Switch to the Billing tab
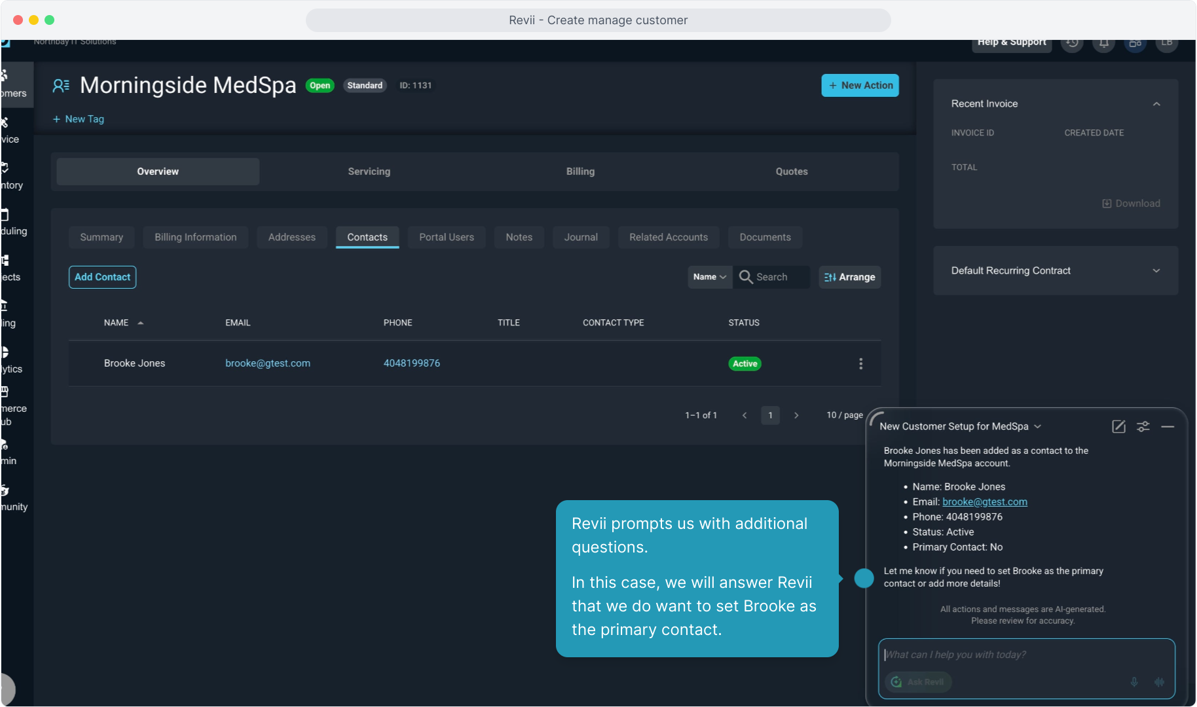 580,172
